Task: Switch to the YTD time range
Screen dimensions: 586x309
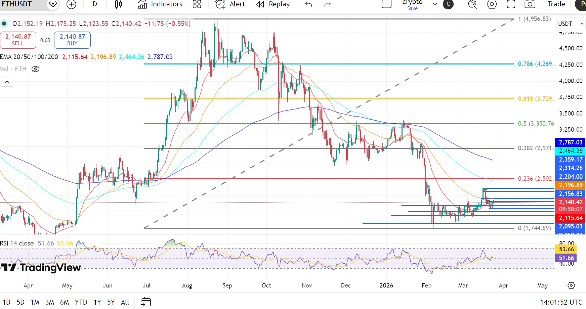Action: click(x=81, y=302)
